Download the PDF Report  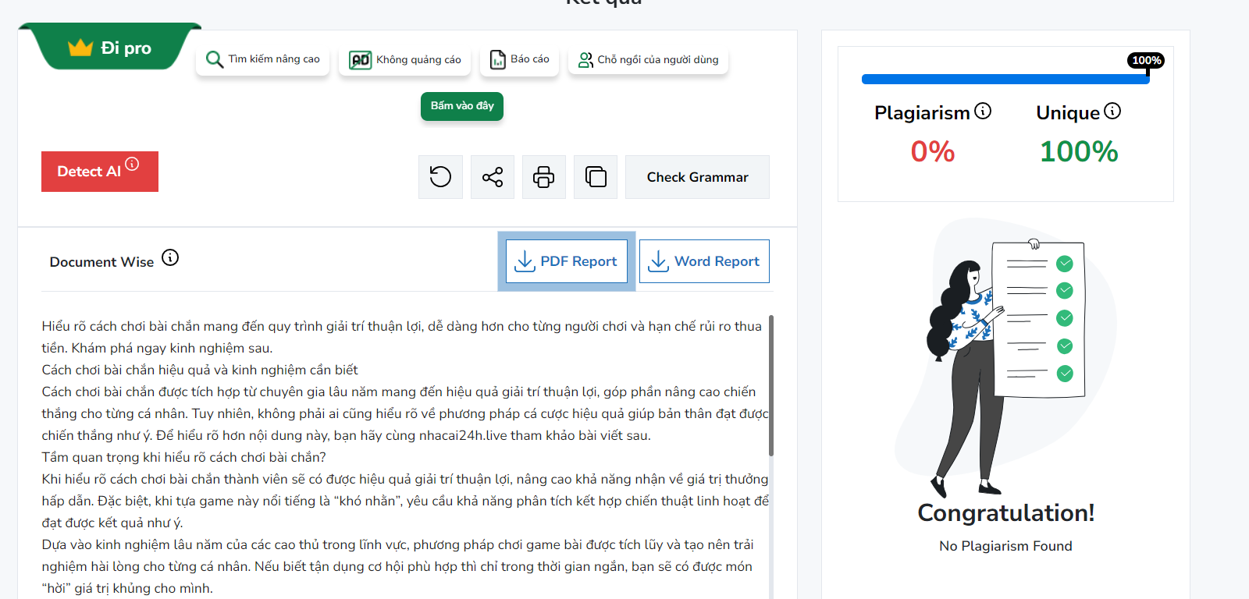pos(567,261)
